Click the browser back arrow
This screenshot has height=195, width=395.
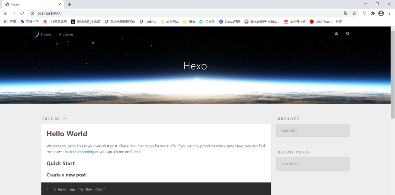[x=5, y=13]
